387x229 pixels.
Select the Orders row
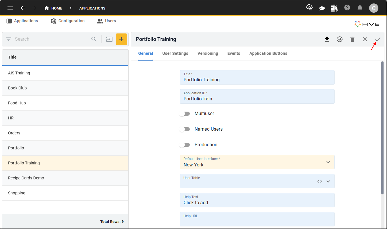[65, 133]
